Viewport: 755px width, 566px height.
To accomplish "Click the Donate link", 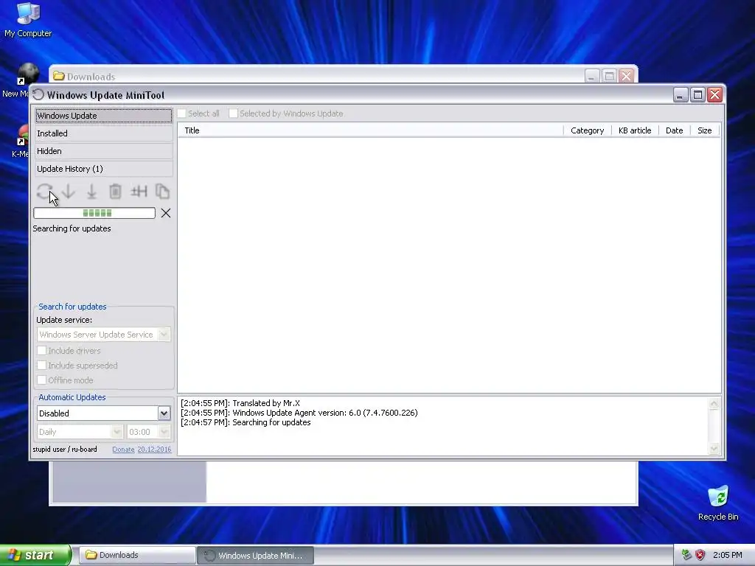I will pos(123,449).
